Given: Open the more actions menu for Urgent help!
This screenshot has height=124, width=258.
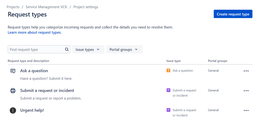Looking at the screenshot, I should pos(246,110).
